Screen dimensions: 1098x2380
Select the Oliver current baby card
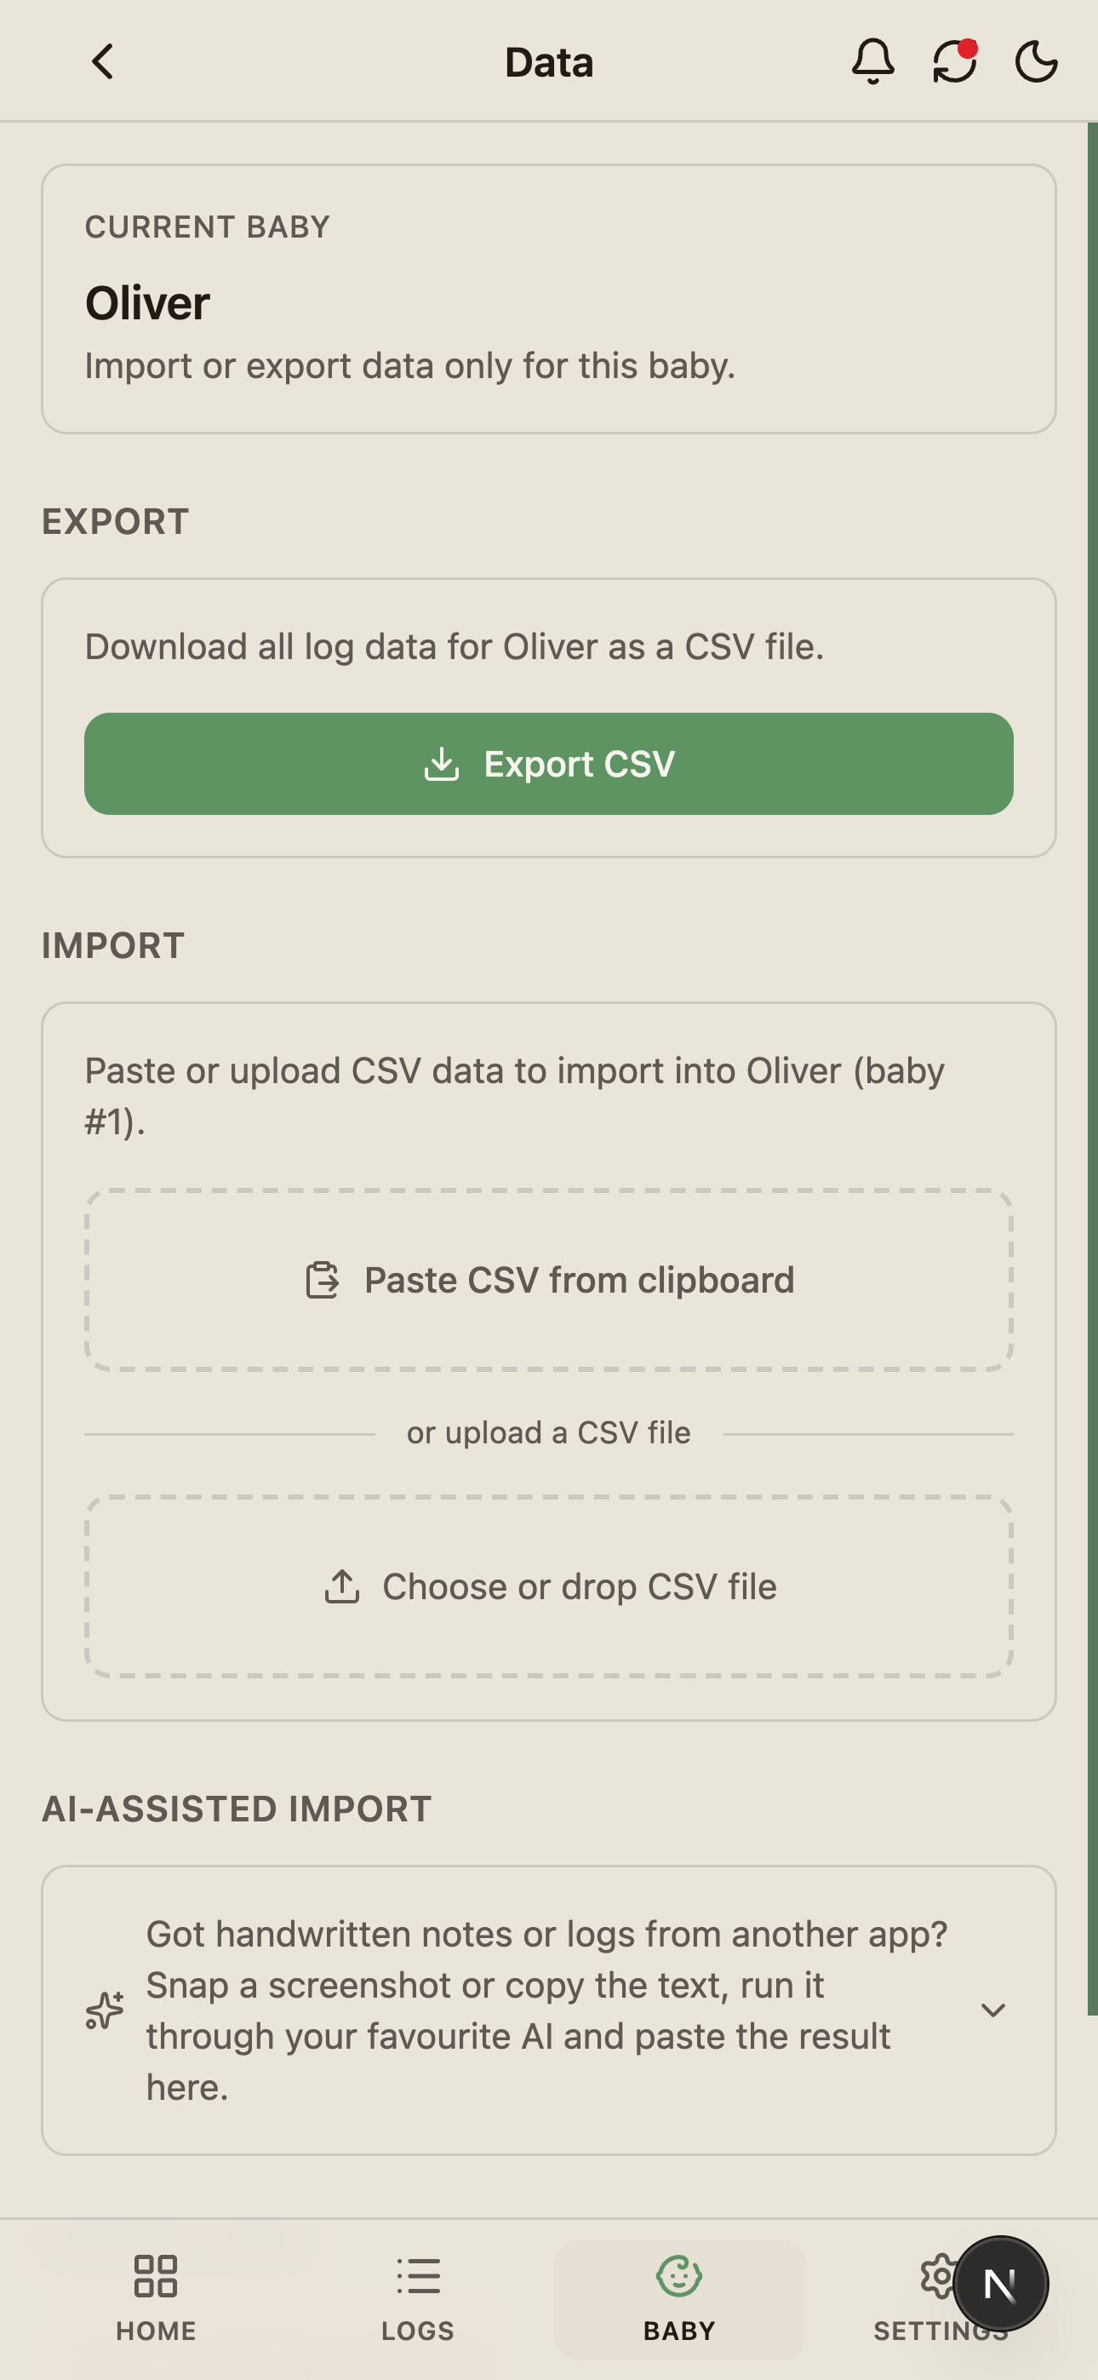pos(548,298)
